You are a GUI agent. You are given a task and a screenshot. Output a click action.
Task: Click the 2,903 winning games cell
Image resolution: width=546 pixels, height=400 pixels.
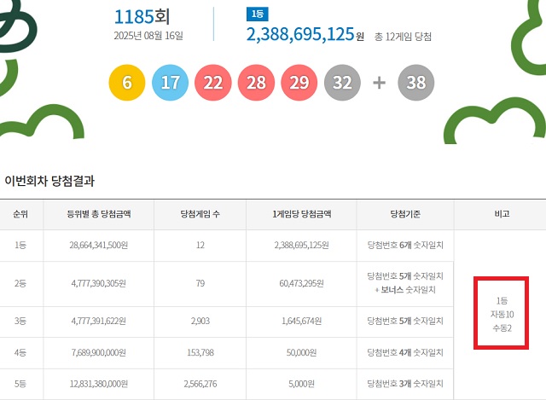pyautogui.click(x=200, y=321)
